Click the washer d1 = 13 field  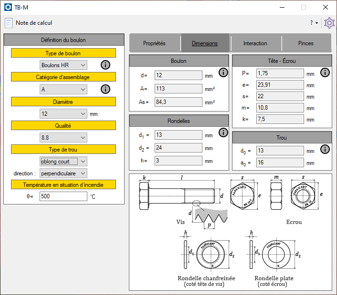[178, 135]
